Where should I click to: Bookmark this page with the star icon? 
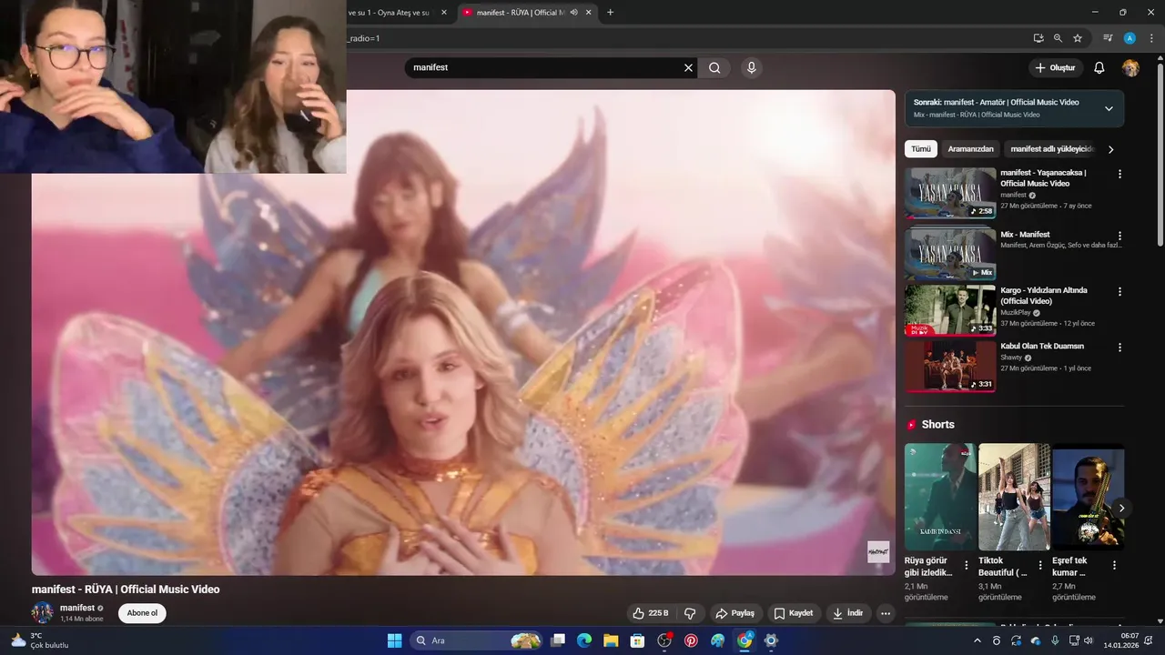(x=1078, y=38)
